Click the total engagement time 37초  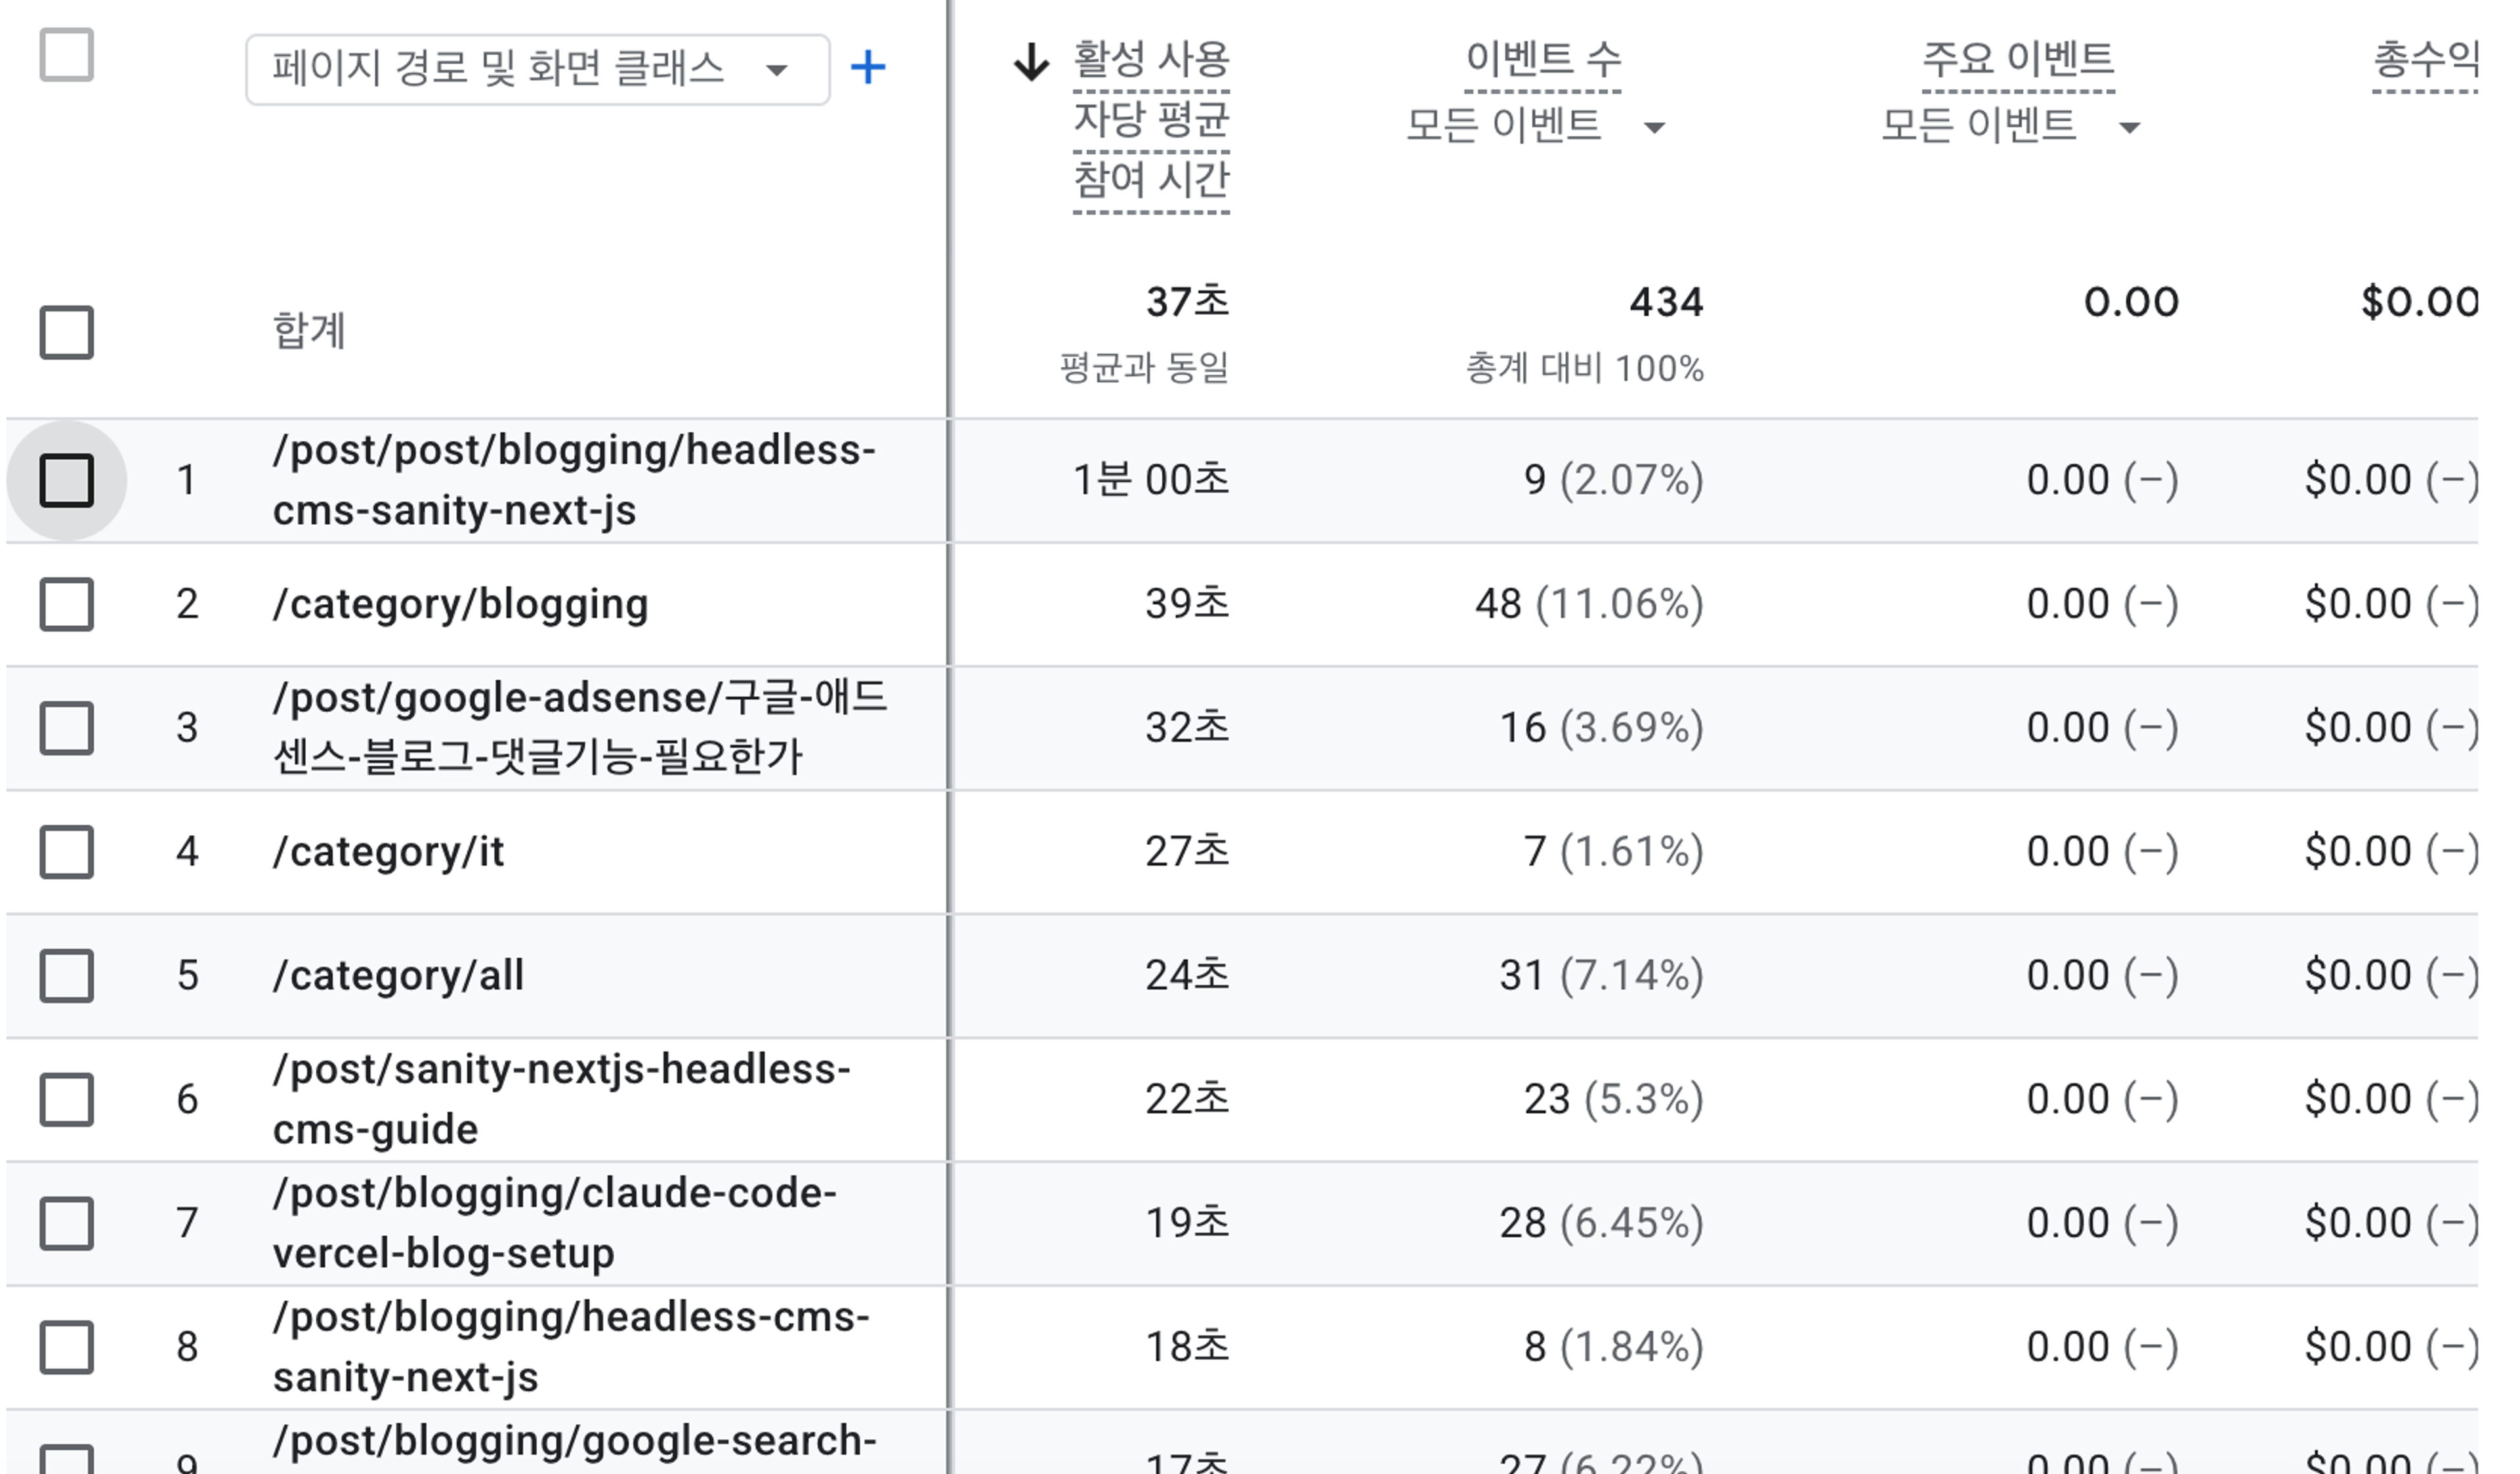pyautogui.click(x=1187, y=302)
